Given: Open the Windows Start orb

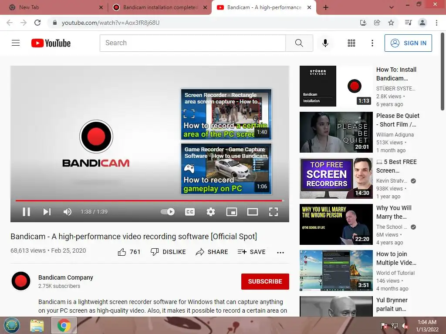Looking at the screenshot, I should (x=12, y=325).
